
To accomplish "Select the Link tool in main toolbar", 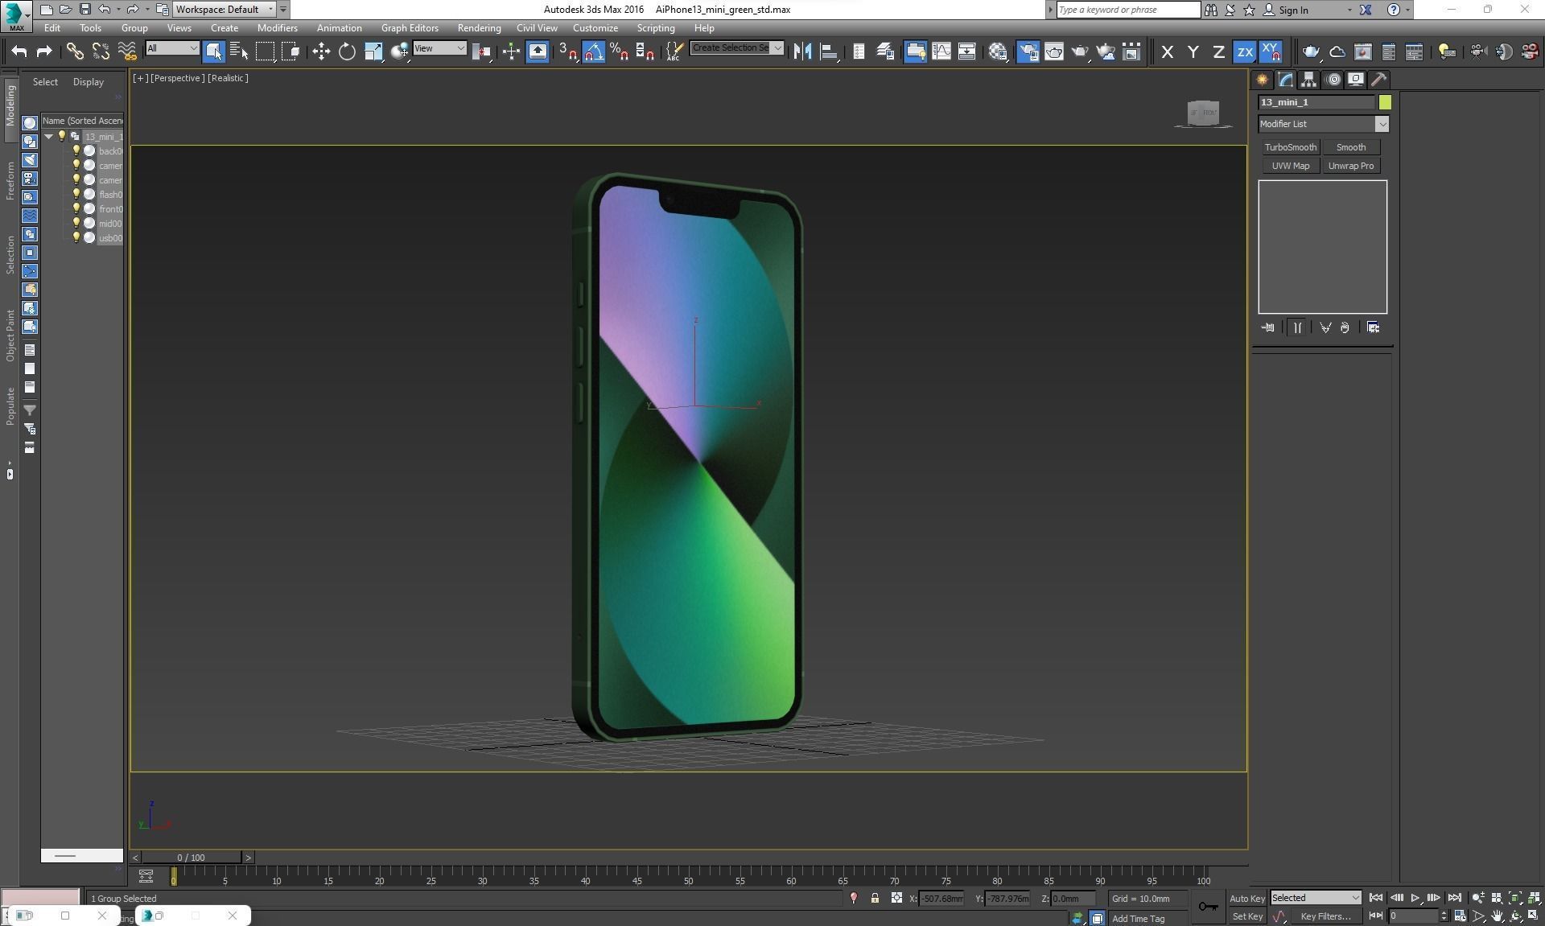I will (75, 51).
